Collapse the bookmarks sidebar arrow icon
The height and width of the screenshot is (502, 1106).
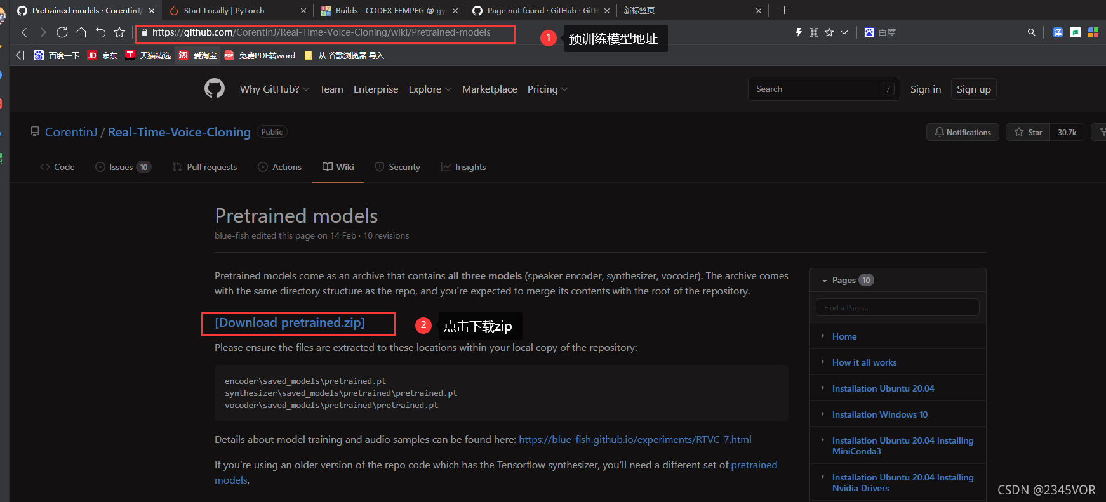[x=20, y=55]
